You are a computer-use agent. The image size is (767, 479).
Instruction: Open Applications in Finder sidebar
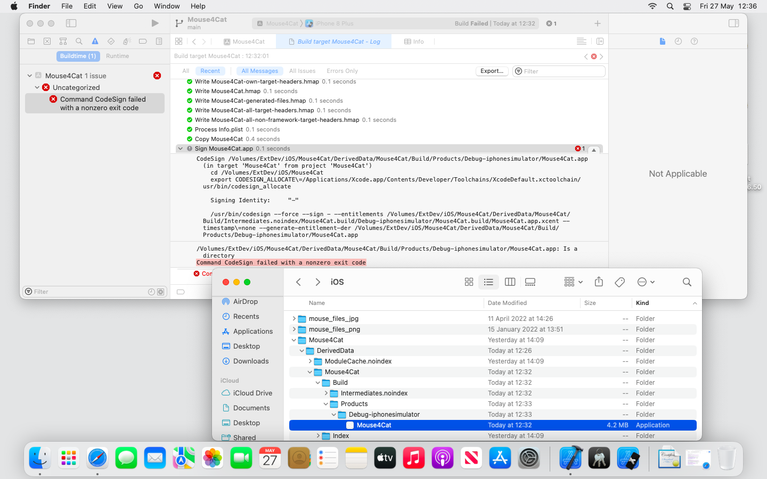pos(248,331)
